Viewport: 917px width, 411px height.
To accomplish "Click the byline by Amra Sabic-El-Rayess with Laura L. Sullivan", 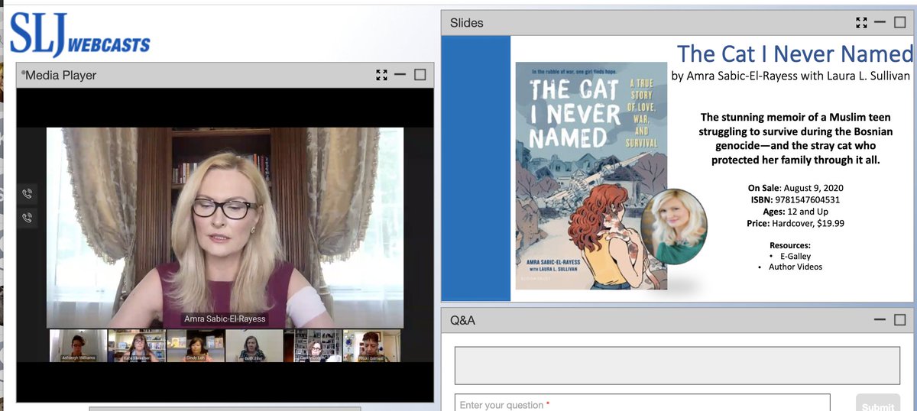I will point(792,76).
